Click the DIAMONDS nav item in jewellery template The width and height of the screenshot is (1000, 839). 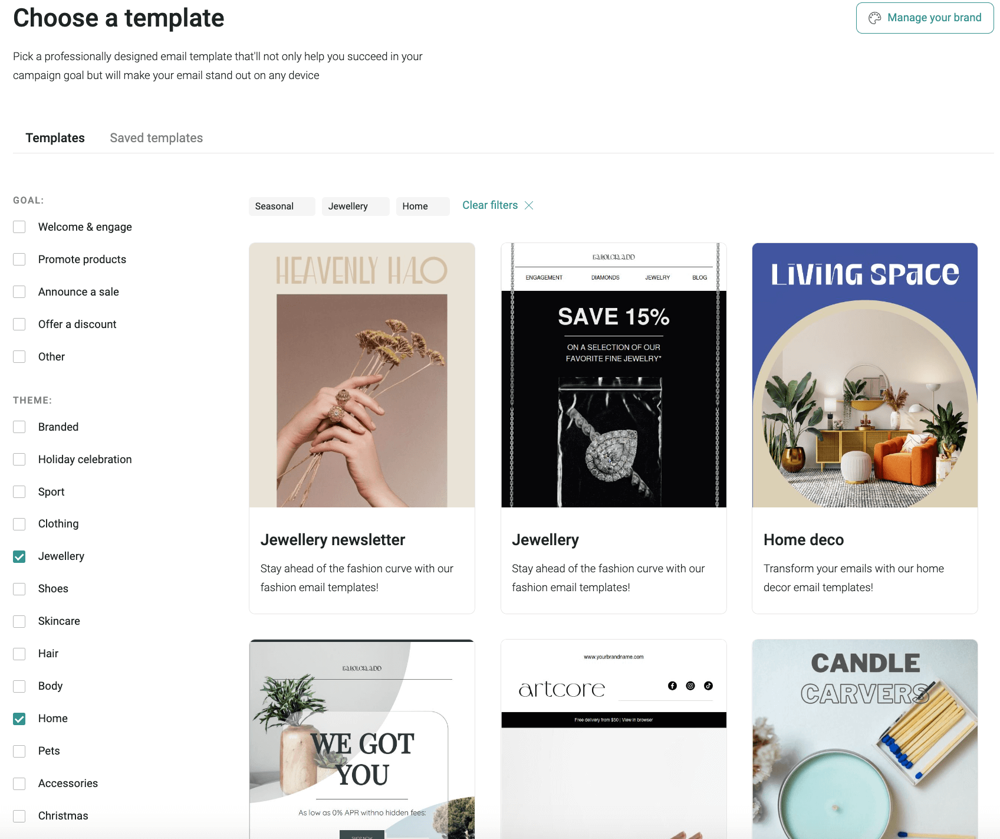coord(606,277)
